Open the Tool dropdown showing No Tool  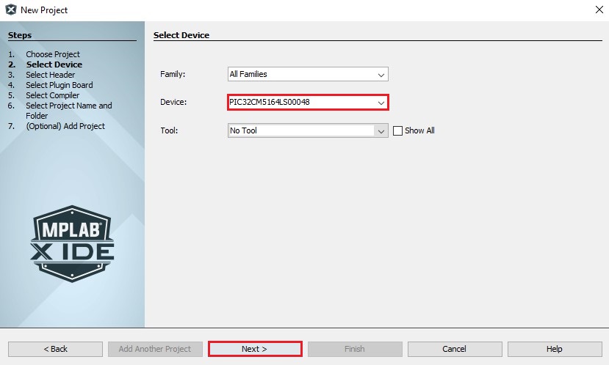point(381,130)
